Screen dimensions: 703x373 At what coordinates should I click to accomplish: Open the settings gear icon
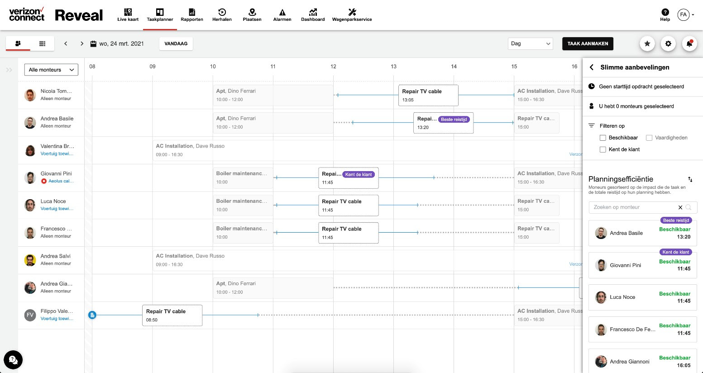click(668, 43)
